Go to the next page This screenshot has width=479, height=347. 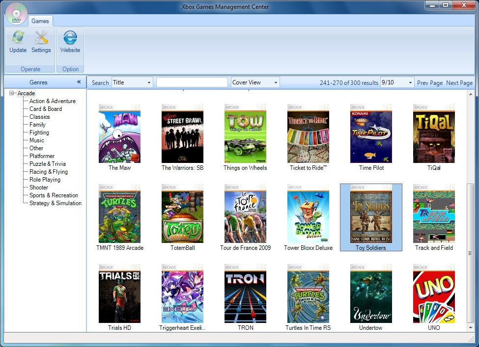tap(459, 83)
